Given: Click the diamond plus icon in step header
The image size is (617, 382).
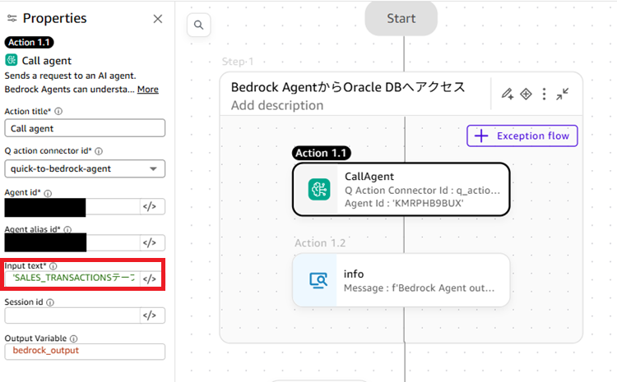Looking at the screenshot, I should pyautogui.click(x=527, y=94).
